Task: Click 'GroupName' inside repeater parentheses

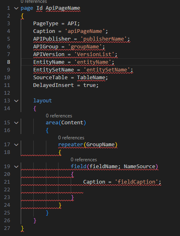Action: (100, 145)
